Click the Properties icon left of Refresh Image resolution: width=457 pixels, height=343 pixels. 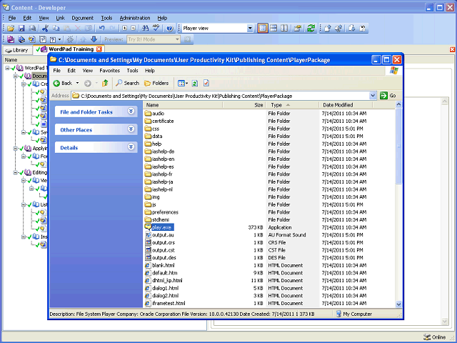pyautogui.click(x=298, y=29)
